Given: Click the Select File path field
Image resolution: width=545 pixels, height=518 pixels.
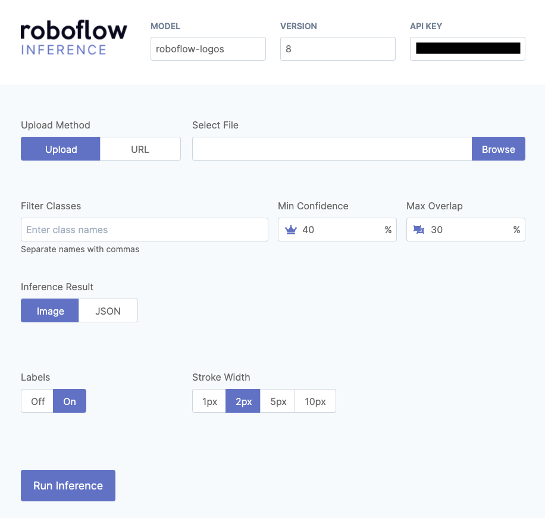Looking at the screenshot, I should (x=331, y=149).
